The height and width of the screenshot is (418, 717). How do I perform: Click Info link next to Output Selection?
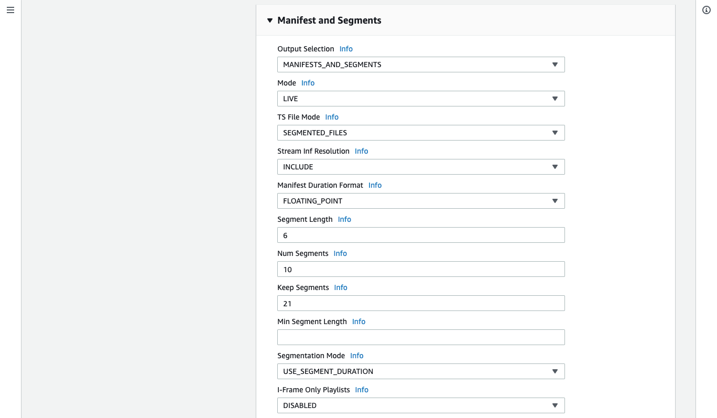(346, 49)
